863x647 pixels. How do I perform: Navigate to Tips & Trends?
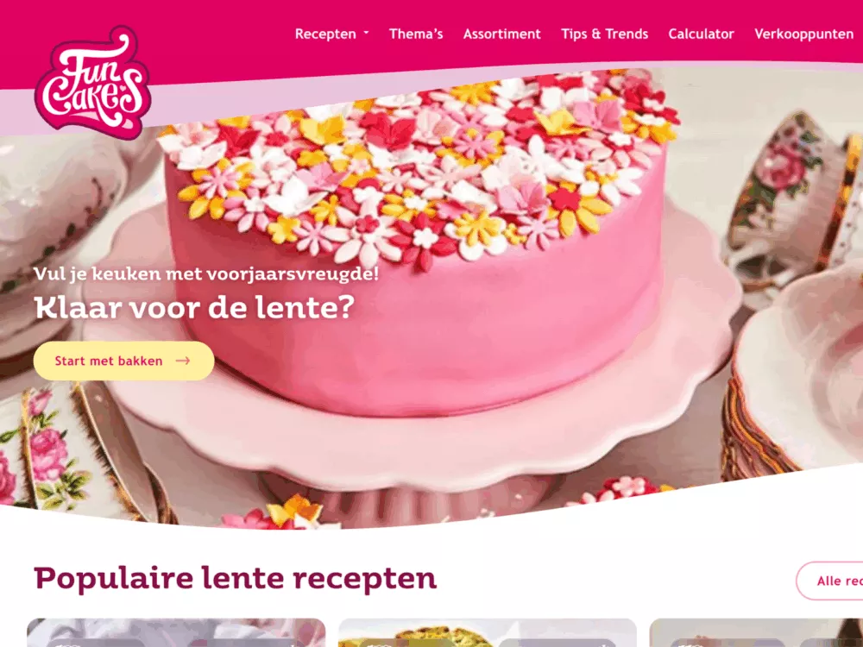(604, 35)
